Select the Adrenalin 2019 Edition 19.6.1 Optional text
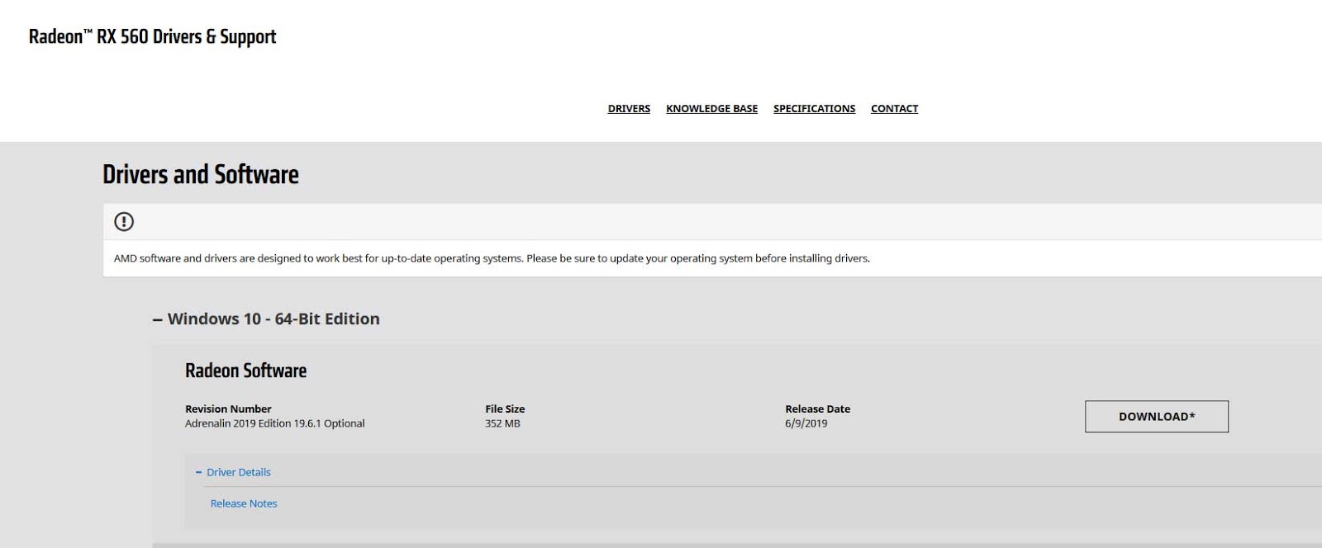Screen dimensions: 1322x548 pyautogui.click(x=275, y=423)
